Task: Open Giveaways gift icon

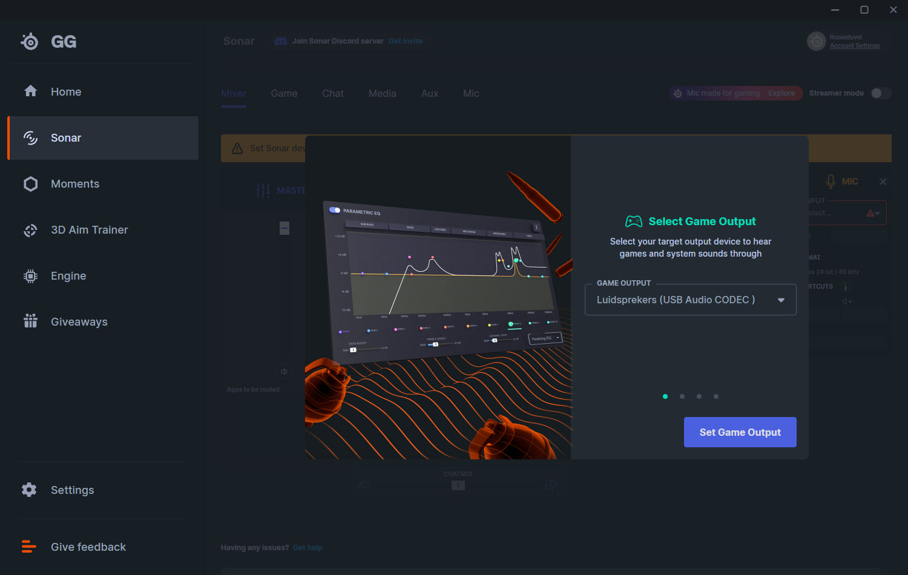Action: [30, 321]
